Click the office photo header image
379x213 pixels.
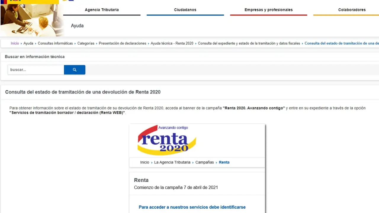click(x=32, y=20)
